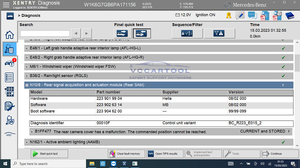Click Implement test prerequisites button
Viewport: 300px width, 168px height.
pyautogui.click(x=203, y=154)
